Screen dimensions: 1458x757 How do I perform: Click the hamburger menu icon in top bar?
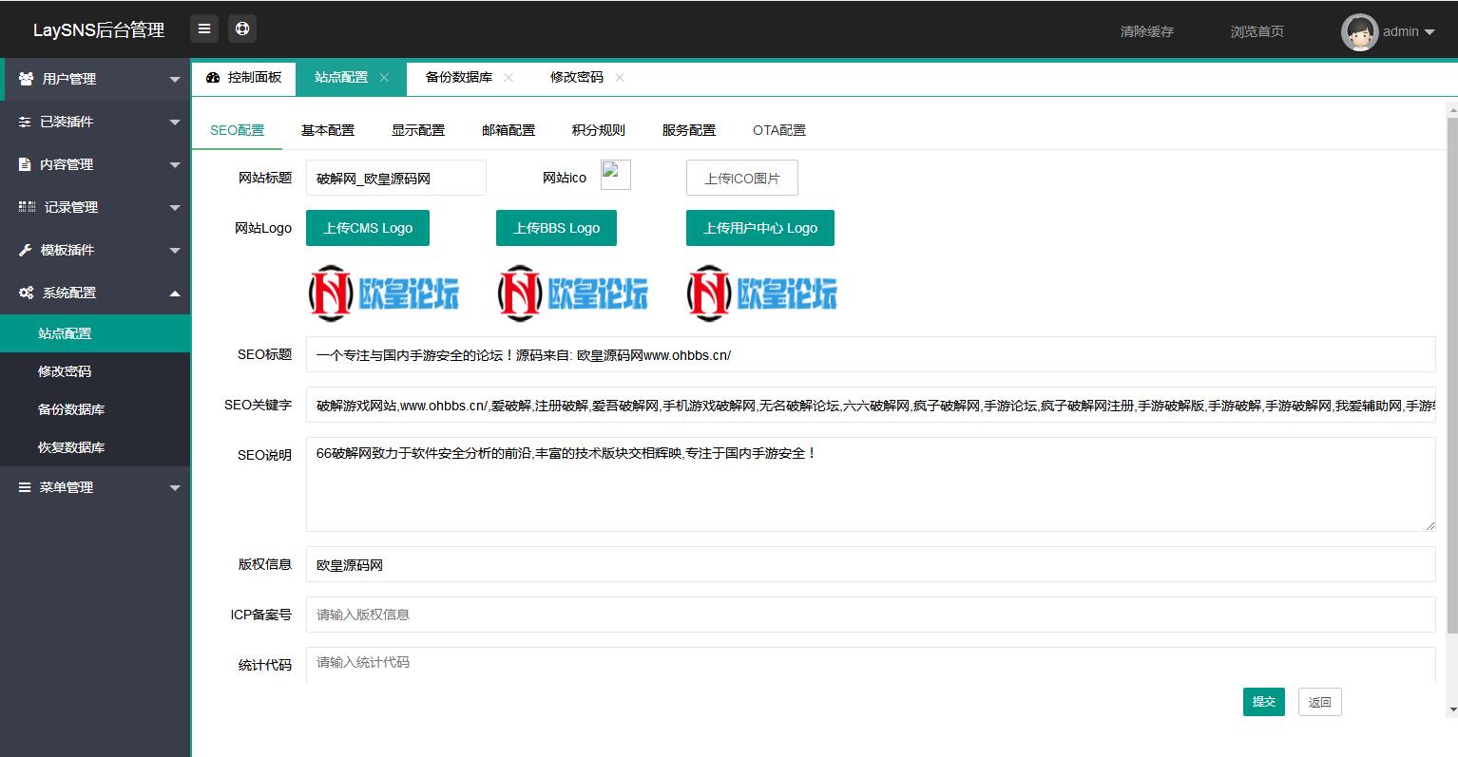(x=203, y=28)
